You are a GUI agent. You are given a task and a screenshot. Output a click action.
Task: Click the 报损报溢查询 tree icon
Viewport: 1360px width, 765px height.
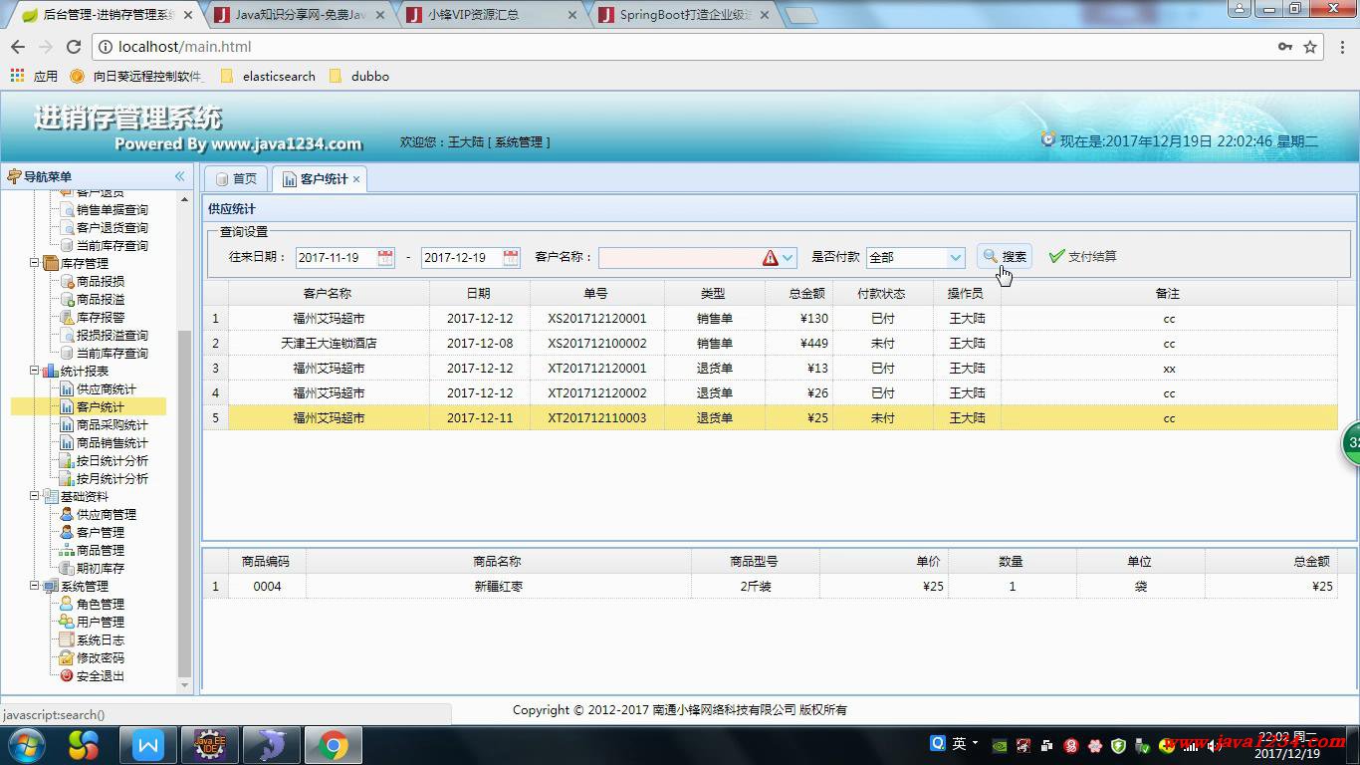click(x=67, y=336)
